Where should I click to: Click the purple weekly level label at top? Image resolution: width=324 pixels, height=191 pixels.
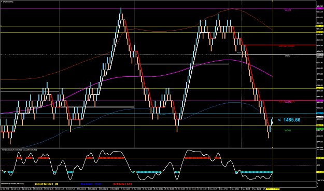coord(288,10)
